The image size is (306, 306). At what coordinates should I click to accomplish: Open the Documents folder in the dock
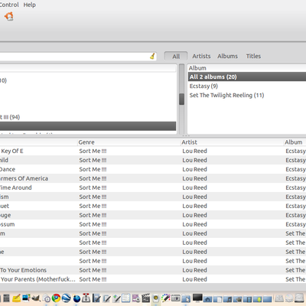[217, 299]
